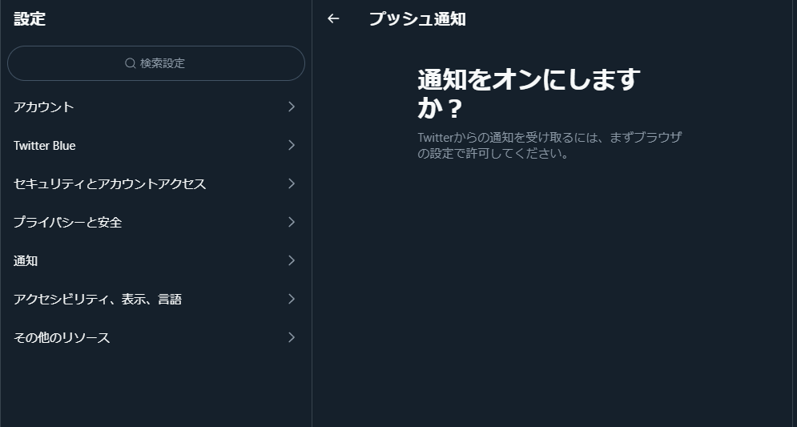Expand chevron on セキュリティとアカウントアクセス row
Screen dimensions: 797x427
pos(292,183)
